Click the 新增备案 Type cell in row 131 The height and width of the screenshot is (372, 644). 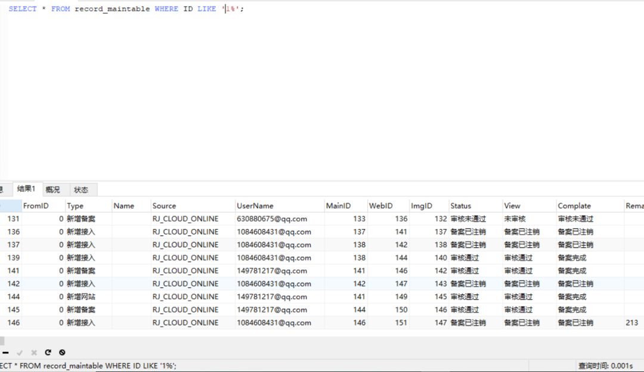pyautogui.click(x=88, y=219)
